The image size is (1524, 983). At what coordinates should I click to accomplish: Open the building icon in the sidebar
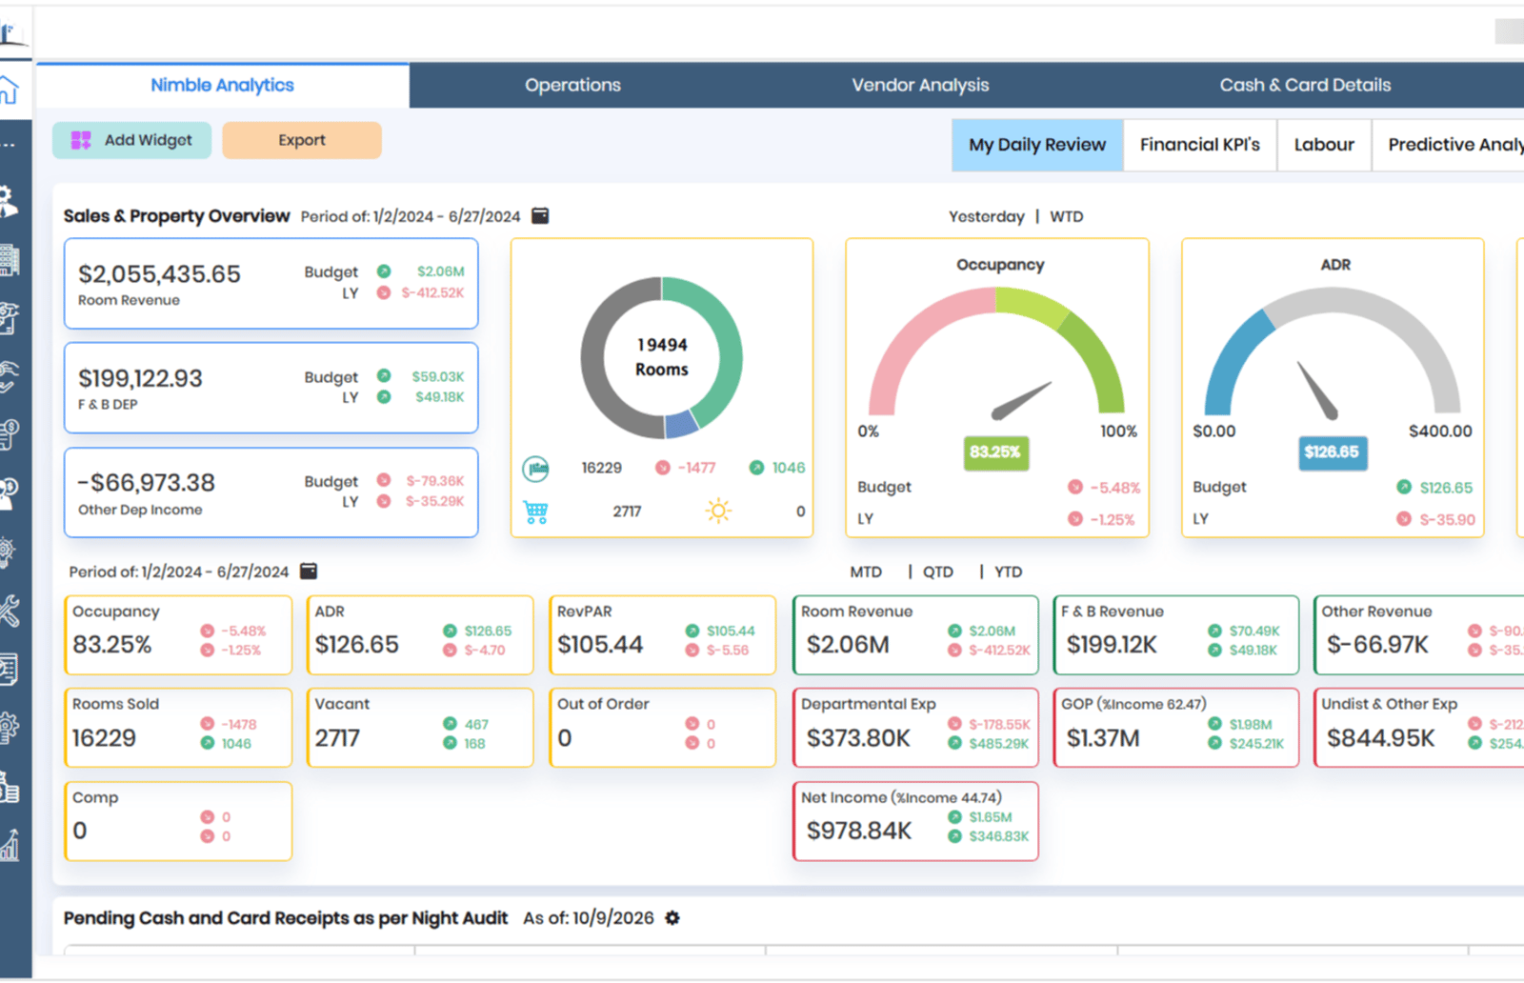[10, 260]
